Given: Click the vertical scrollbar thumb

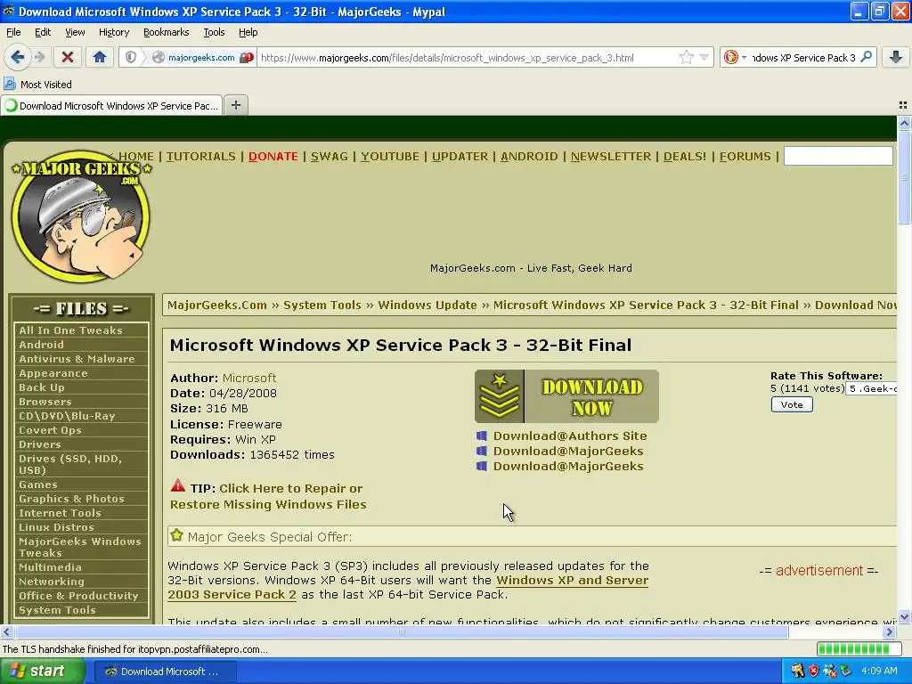Looking at the screenshot, I should pos(904,177).
